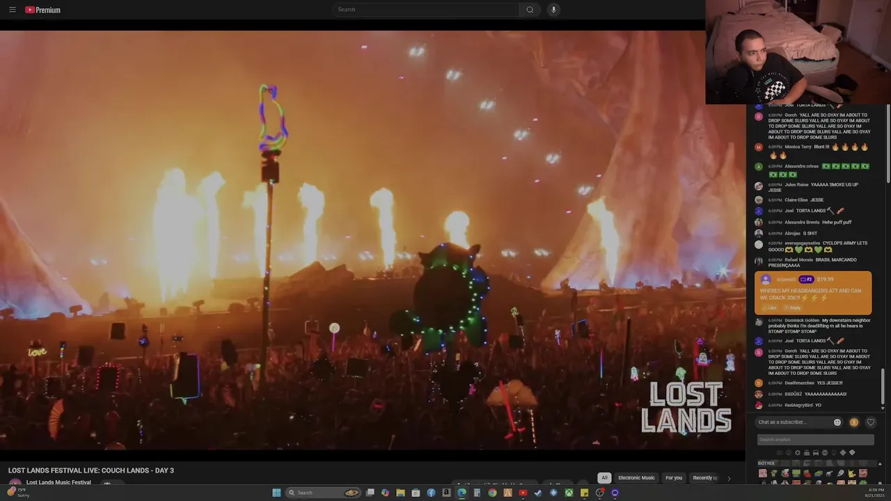This screenshot has width=891, height=501.
Task: Select the cake emote category icon
Action: 807,453
